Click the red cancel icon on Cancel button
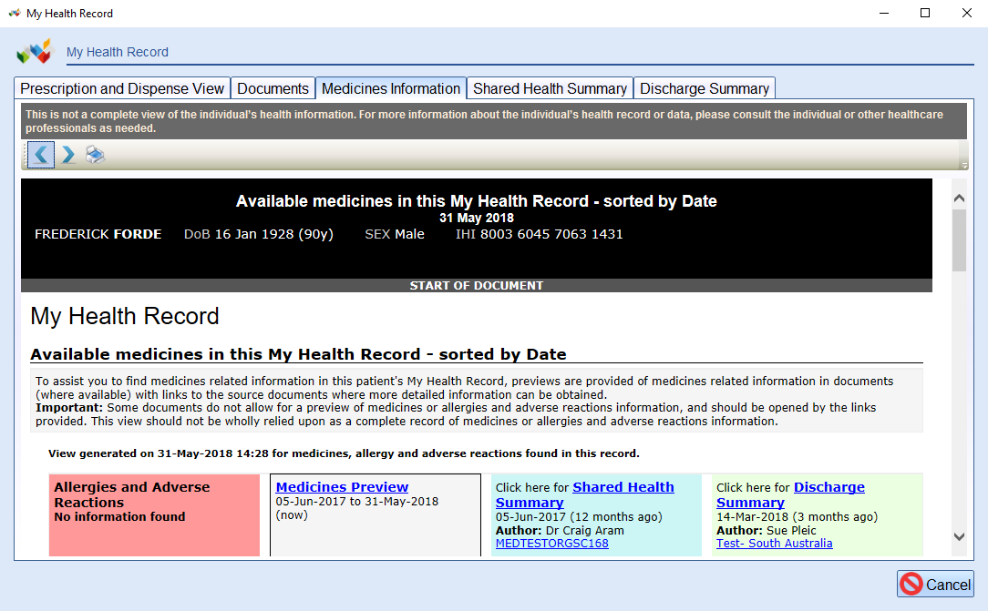This screenshot has width=988, height=611. 911,584
